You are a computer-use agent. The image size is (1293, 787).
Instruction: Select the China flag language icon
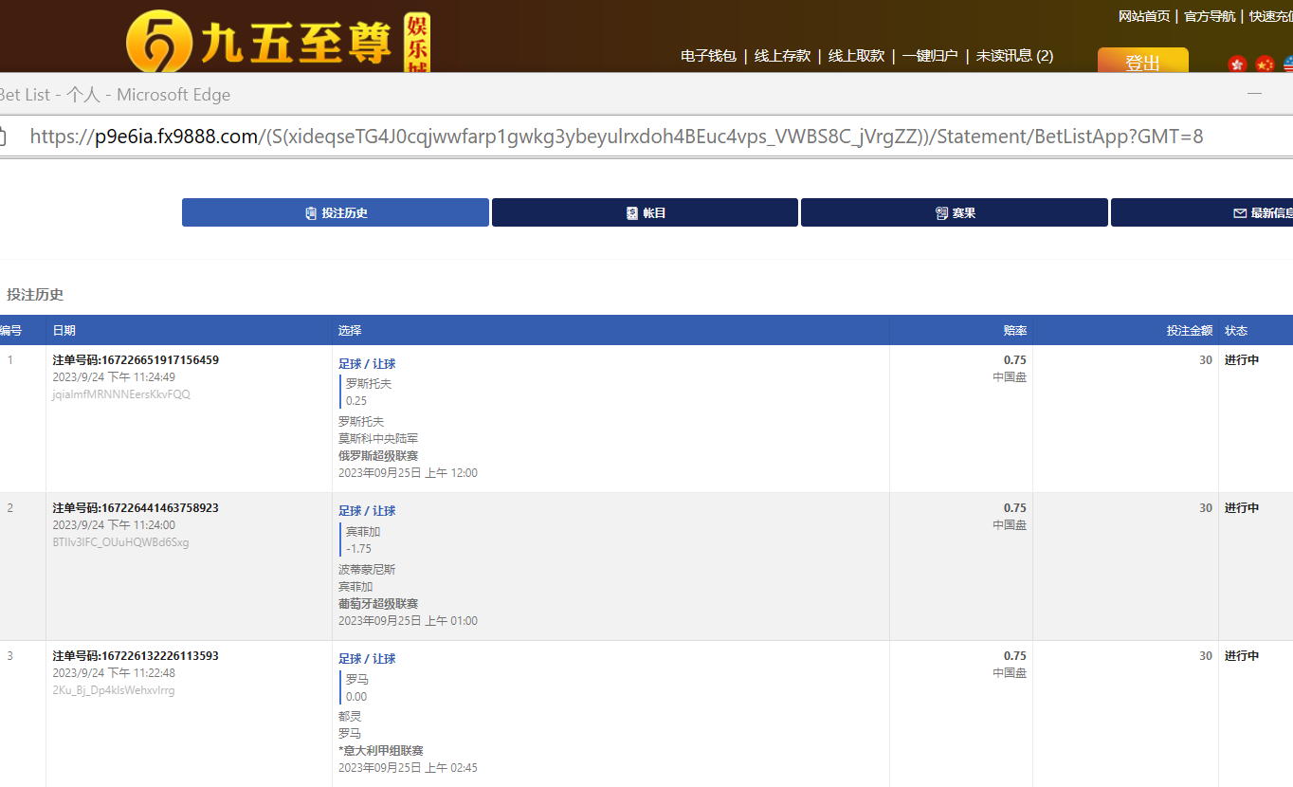(1265, 64)
